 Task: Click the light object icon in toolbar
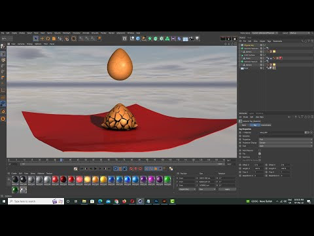tap(198, 39)
